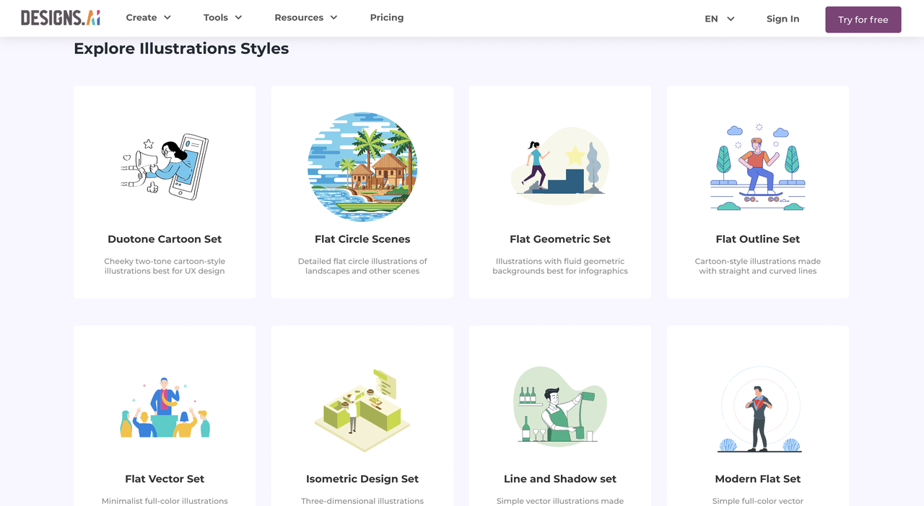This screenshot has width=924, height=506.
Task: Click the Line and Shadow set title
Action: 560,479
